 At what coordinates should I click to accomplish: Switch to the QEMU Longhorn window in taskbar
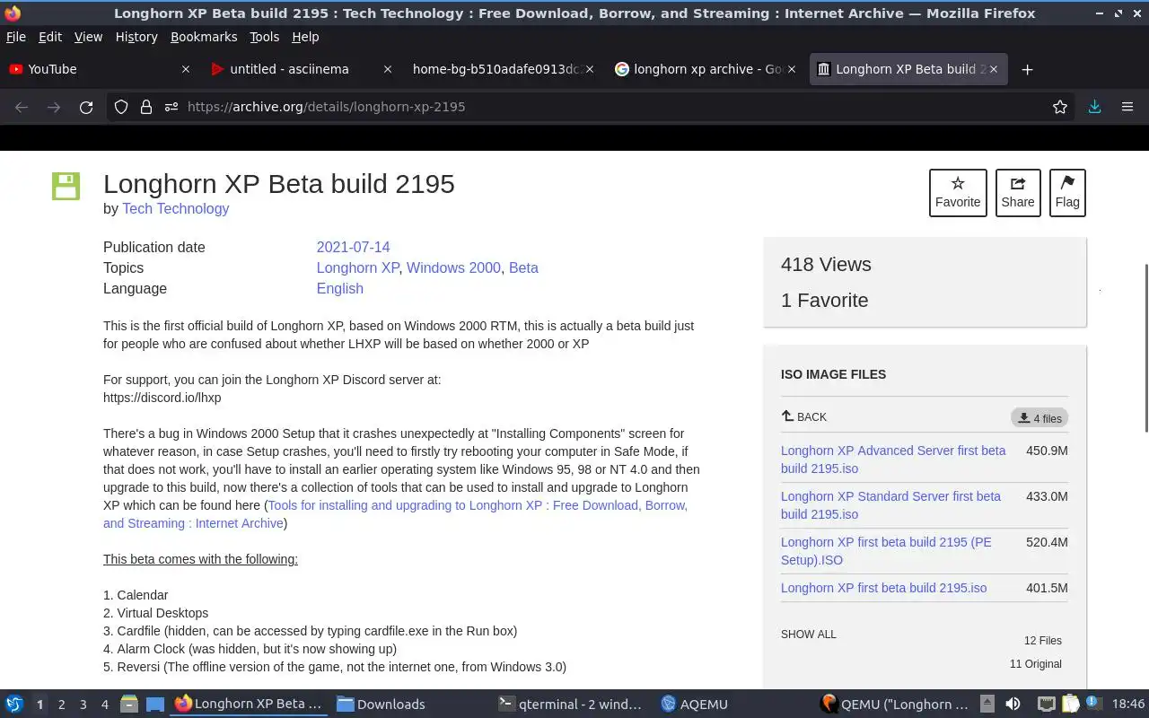point(895,705)
